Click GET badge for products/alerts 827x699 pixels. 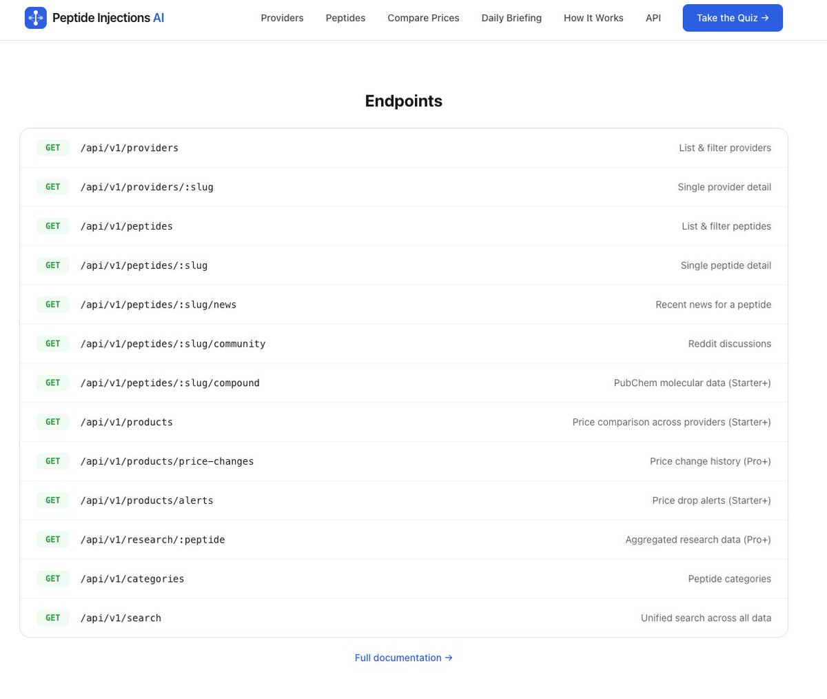53,500
